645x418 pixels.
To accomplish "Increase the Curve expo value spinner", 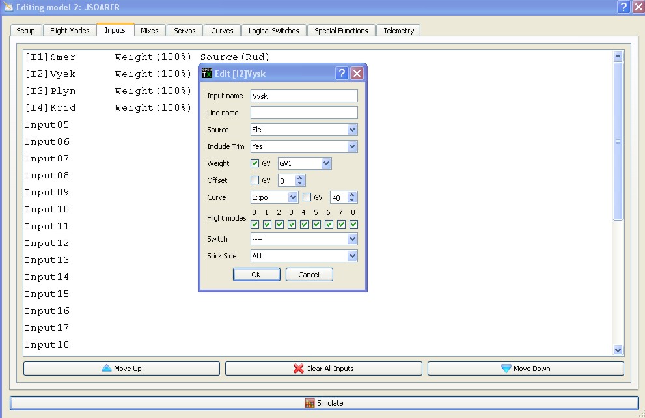I will point(353,195).
